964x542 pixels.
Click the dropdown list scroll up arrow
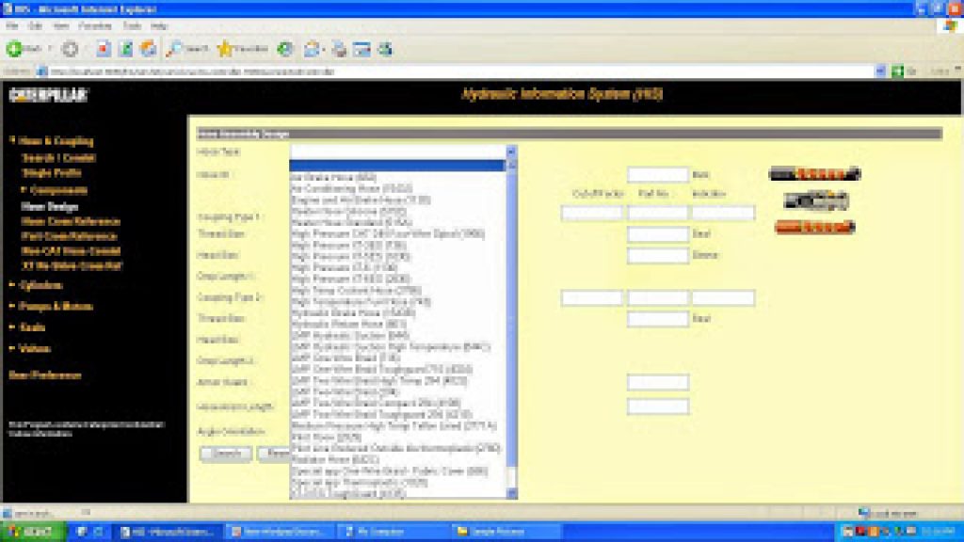tap(511, 165)
